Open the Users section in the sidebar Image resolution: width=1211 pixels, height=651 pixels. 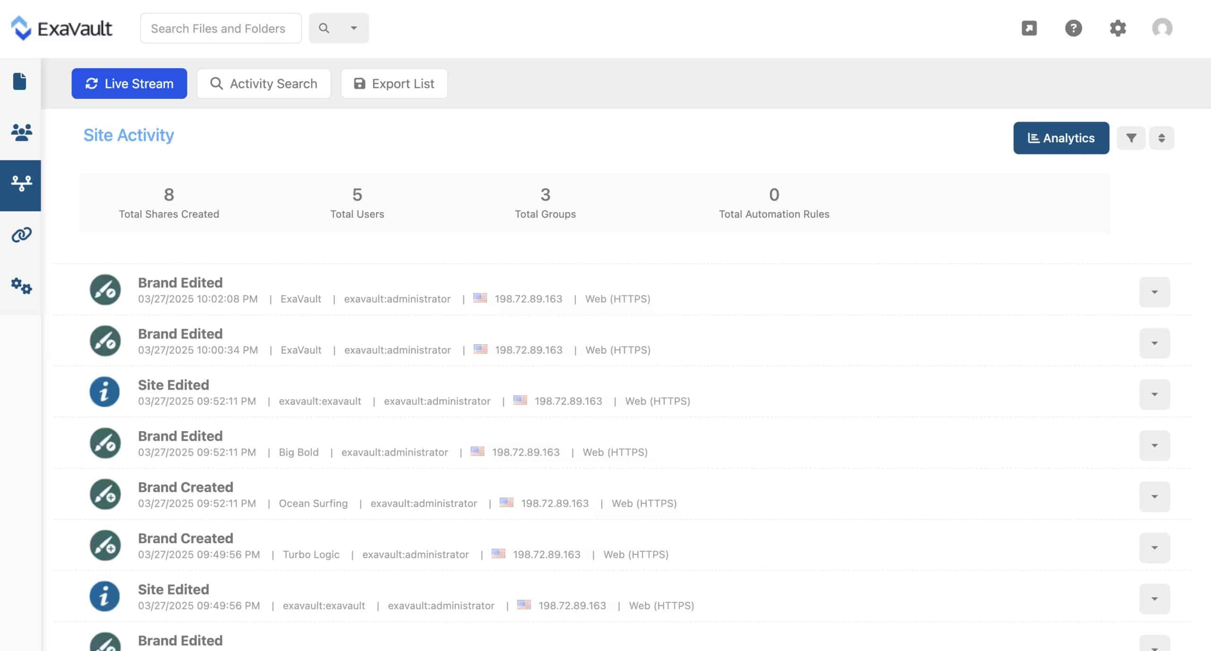[x=20, y=133]
